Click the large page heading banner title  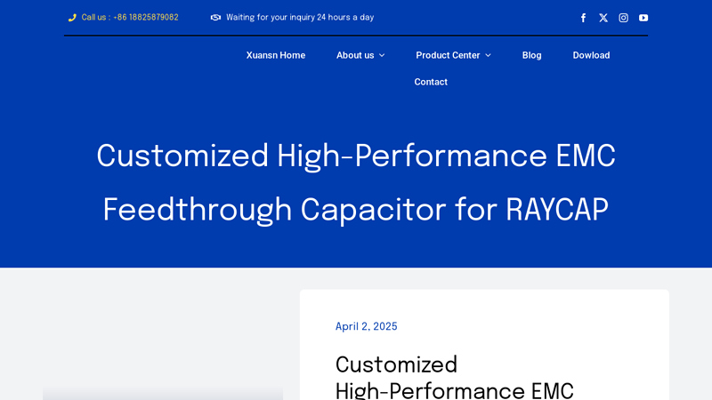[x=356, y=183]
